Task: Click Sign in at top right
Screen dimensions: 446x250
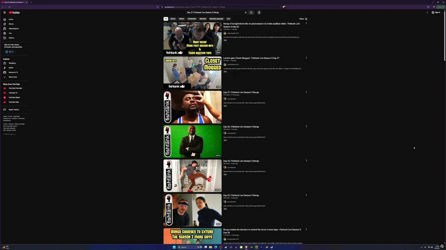Action: pos(436,12)
